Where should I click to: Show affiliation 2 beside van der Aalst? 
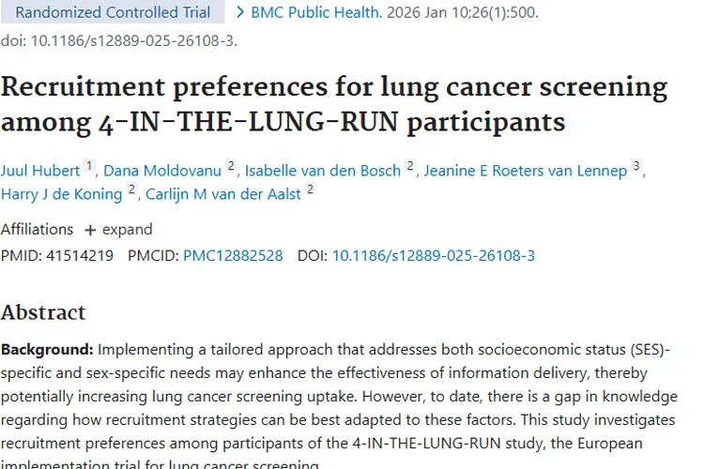tap(310, 190)
